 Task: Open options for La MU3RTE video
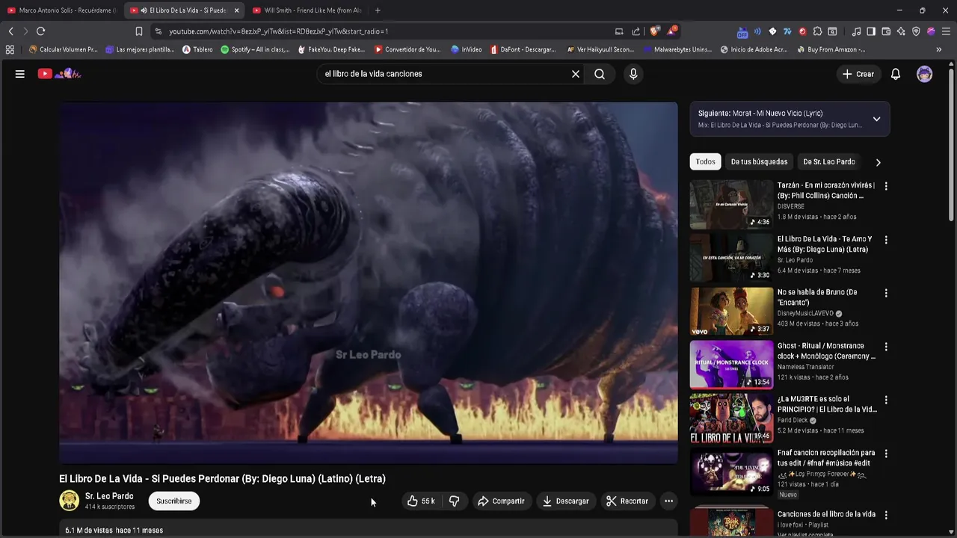click(886, 400)
